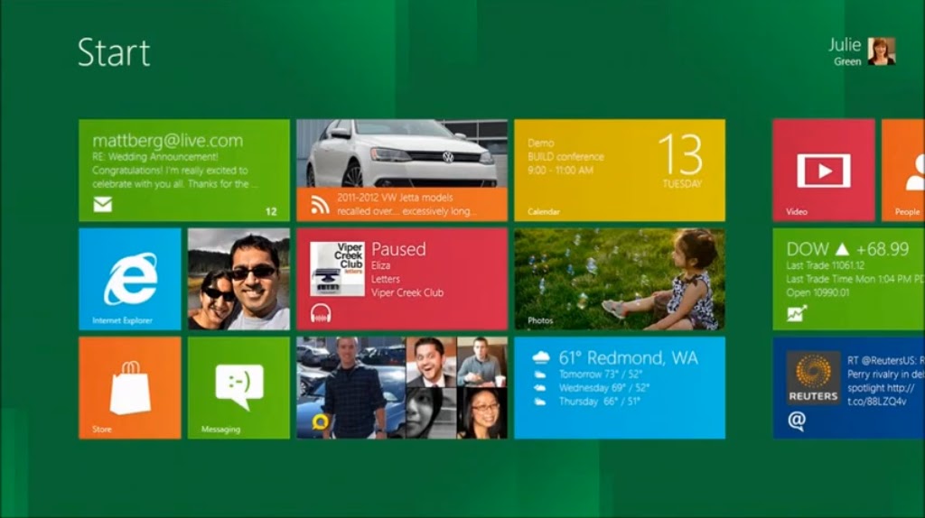Click the 'Thursday 66° / 51°' forecast line

pyautogui.click(x=600, y=402)
